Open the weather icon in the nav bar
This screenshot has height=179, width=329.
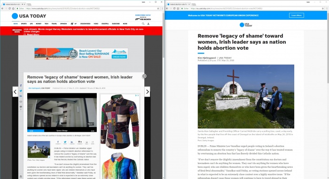pyautogui.click(x=72, y=23)
